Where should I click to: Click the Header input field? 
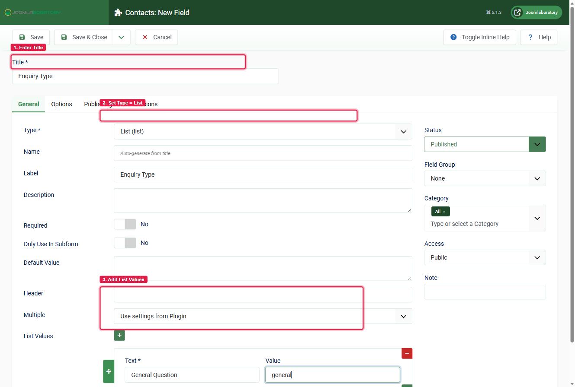coord(263,295)
